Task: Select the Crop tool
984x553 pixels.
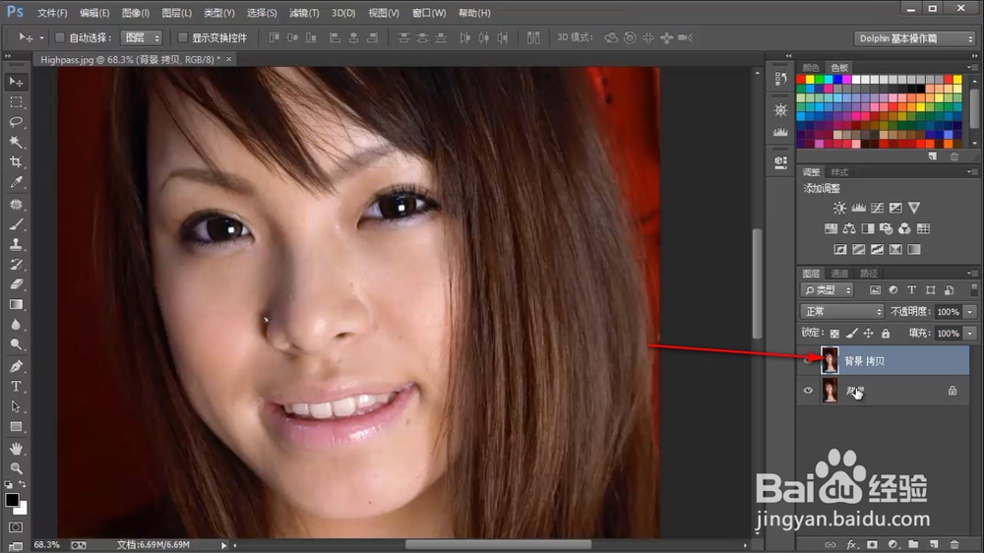Action: [x=17, y=162]
